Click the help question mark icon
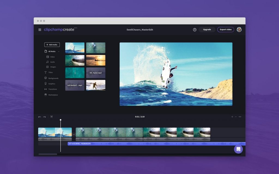The height and width of the screenshot is (174, 279). click(195, 30)
